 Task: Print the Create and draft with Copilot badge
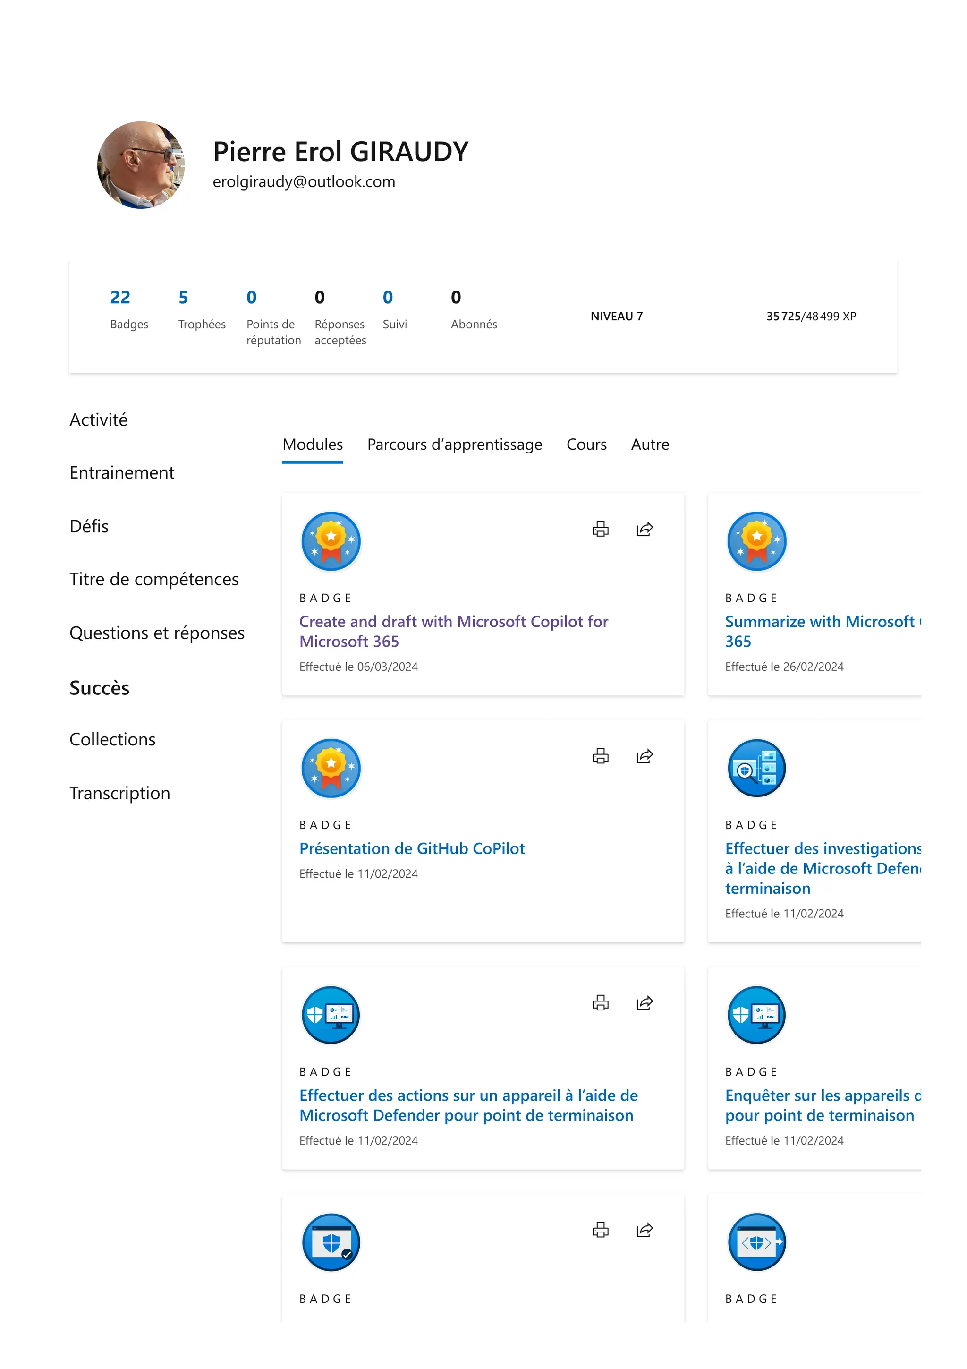(600, 529)
